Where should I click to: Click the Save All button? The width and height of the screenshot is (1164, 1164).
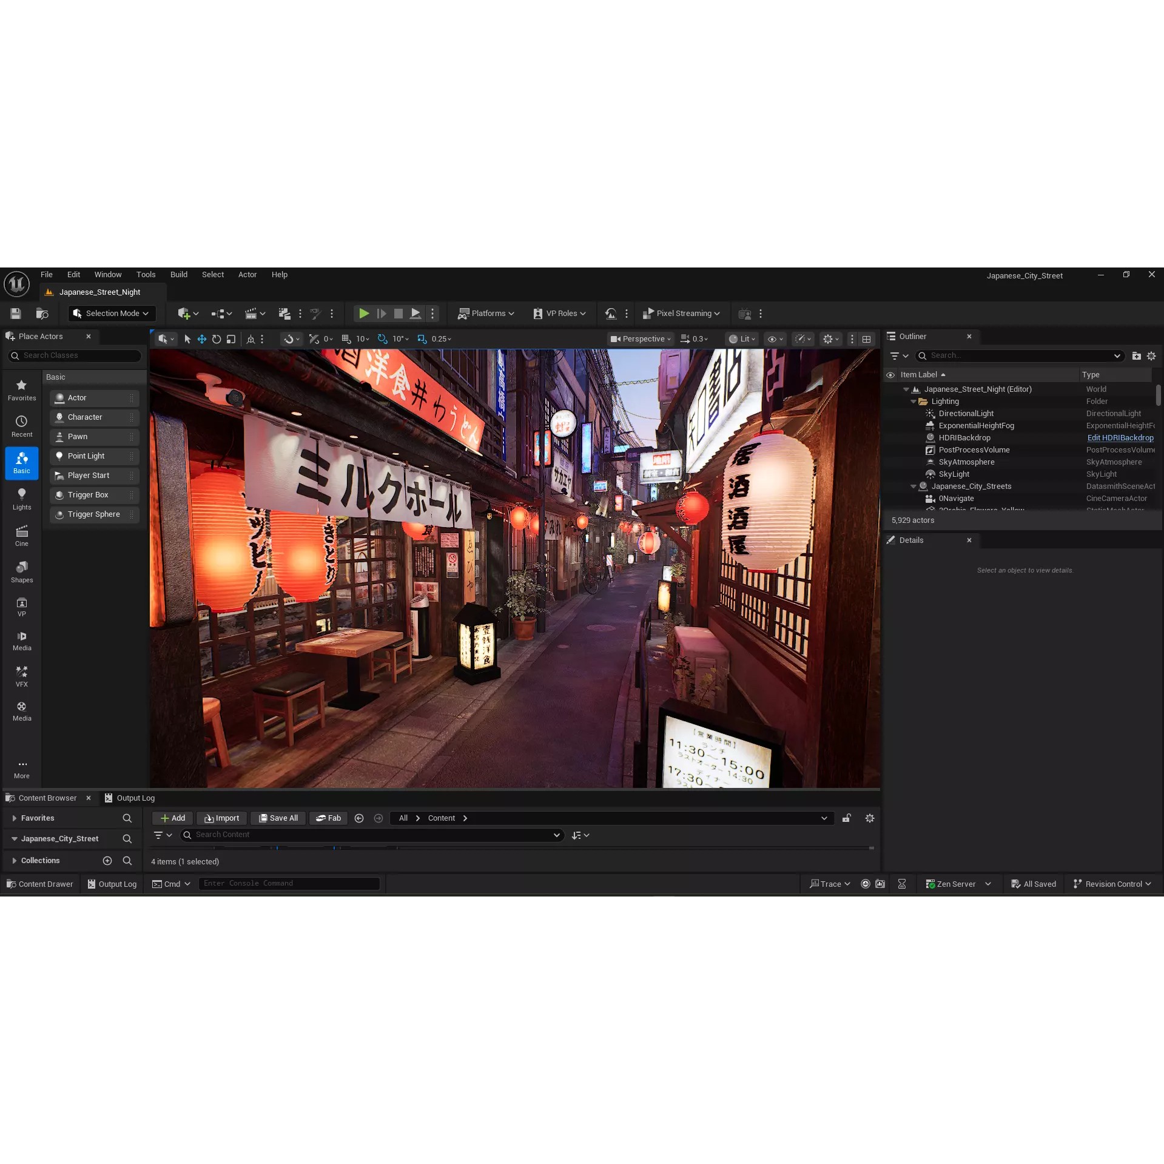[278, 818]
